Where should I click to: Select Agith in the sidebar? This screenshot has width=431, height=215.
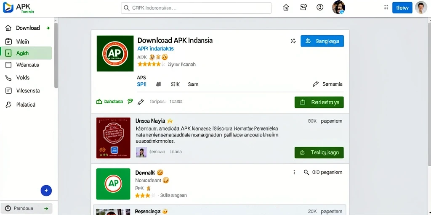[26, 53]
